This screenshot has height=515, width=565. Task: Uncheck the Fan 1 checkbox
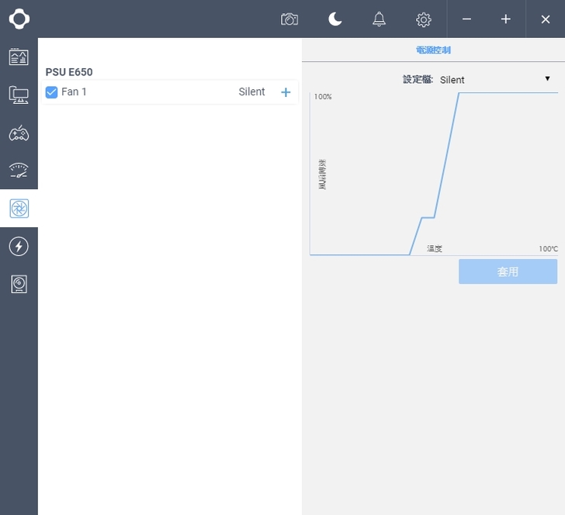click(x=52, y=92)
